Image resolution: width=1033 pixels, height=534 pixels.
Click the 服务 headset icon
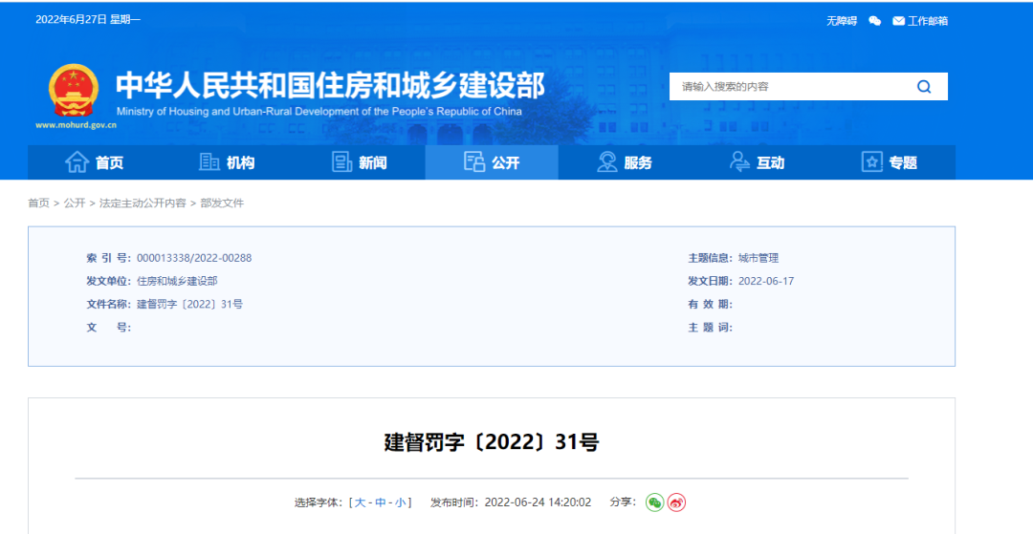pos(607,162)
